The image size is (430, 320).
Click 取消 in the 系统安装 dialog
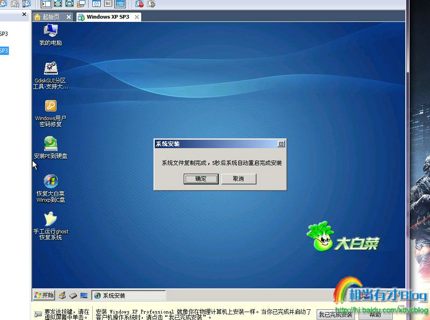(239, 179)
